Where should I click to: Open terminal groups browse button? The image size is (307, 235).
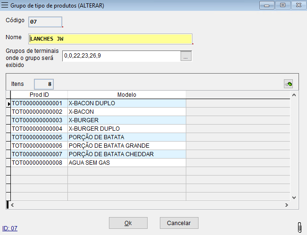186,56
